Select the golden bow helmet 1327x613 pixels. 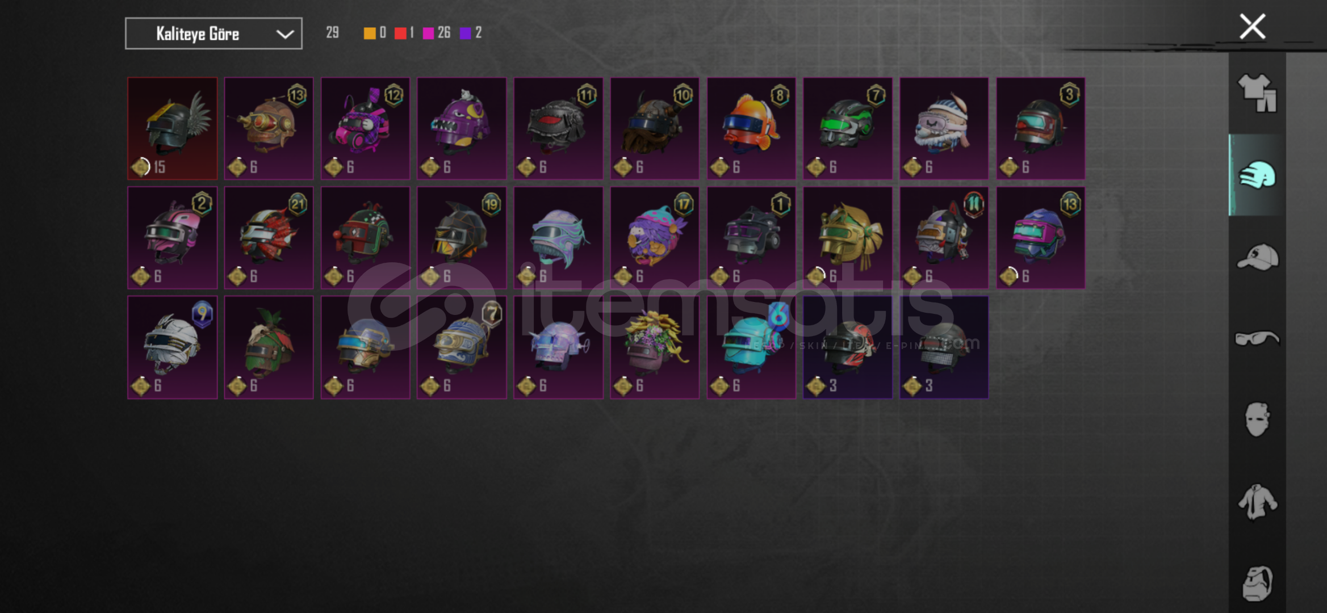(x=848, y=238)
